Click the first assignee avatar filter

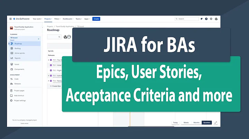point(65,37)
